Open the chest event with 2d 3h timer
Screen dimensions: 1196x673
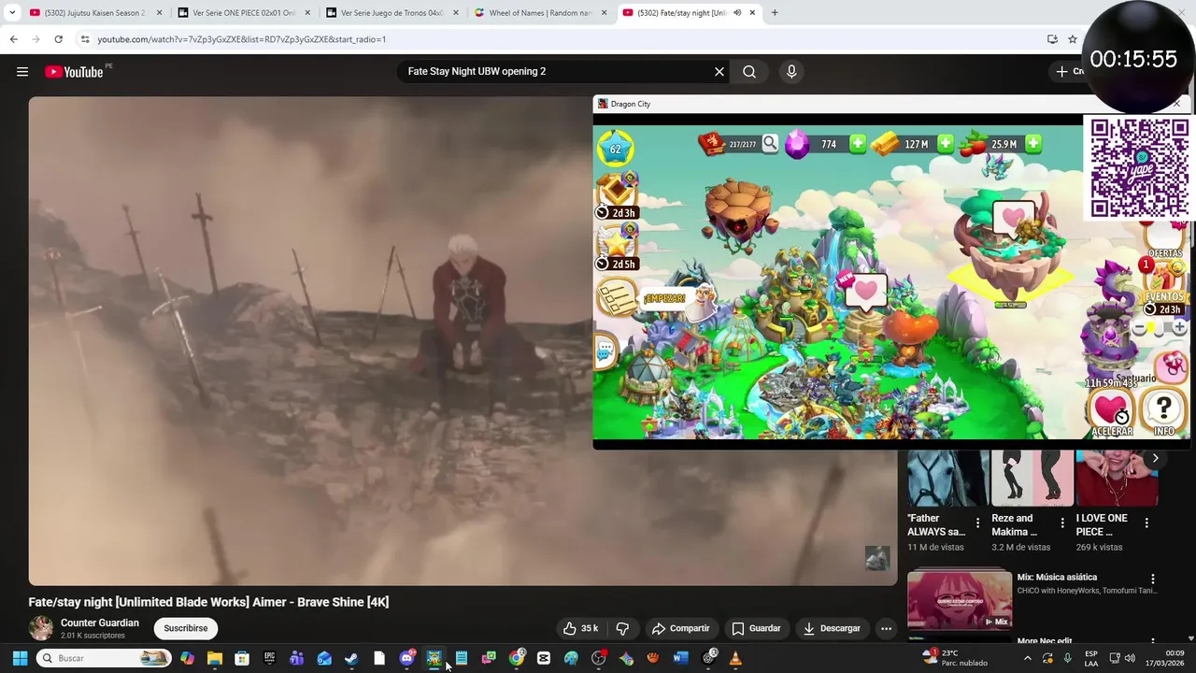(617, 194)
